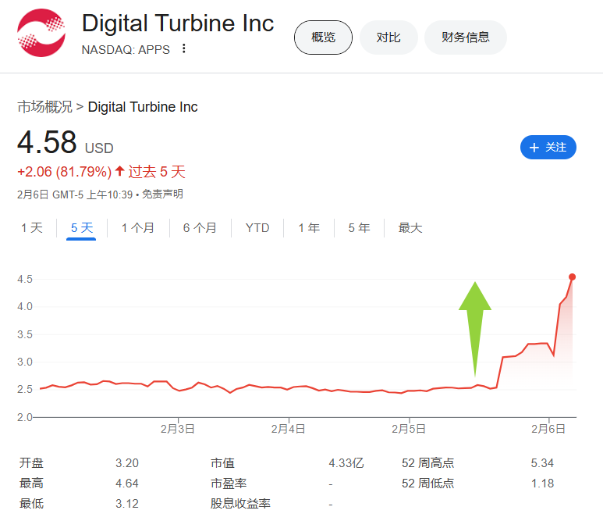Click the NASDAQ: APPS ticker text
This screenshot has height=521, width=603.
126,50
